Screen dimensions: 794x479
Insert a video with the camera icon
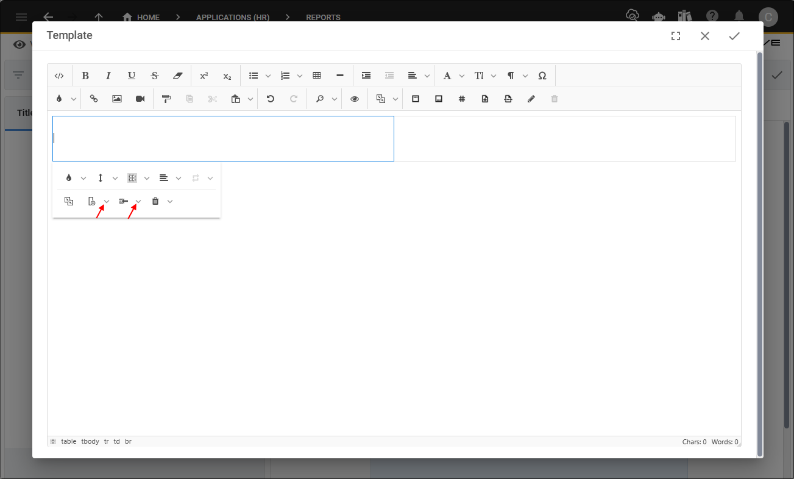click(140, 99)
